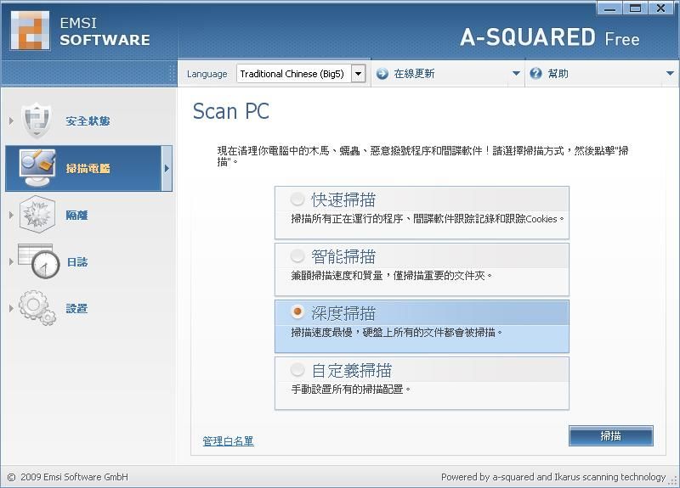Screen dimensions: 680x488
Task: Open the Language dropdown list
Action: 358,74
